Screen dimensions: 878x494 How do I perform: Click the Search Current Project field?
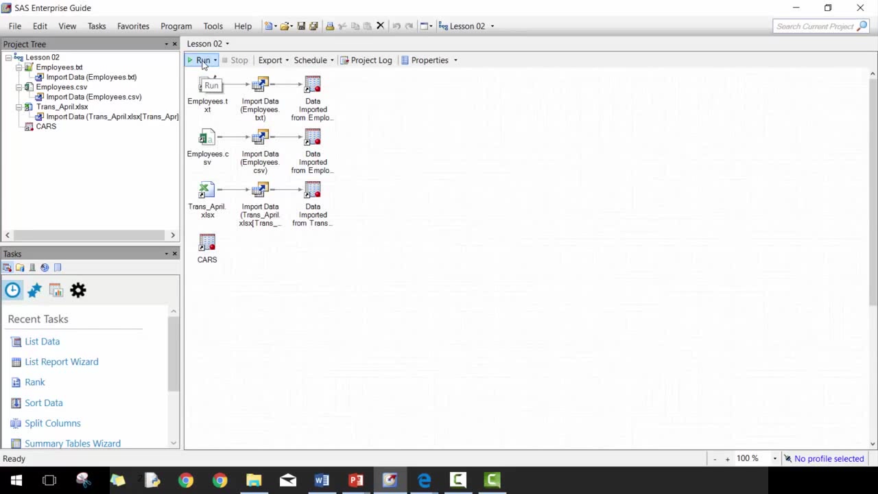(815, 26)
